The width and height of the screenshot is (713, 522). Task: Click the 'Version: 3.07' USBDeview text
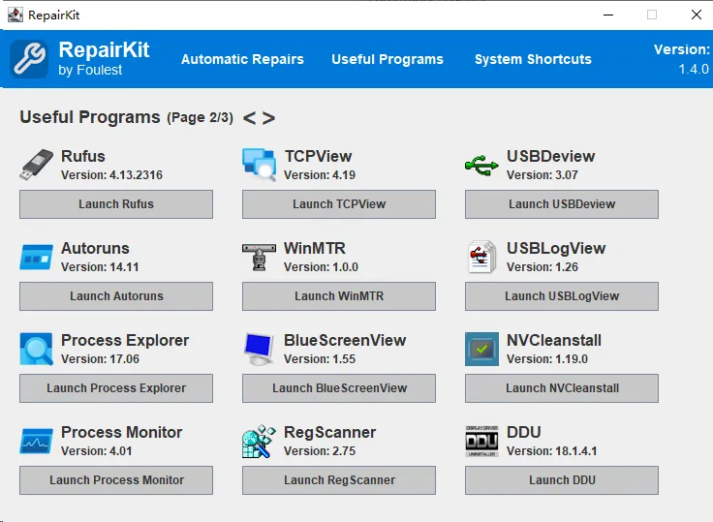542,175
